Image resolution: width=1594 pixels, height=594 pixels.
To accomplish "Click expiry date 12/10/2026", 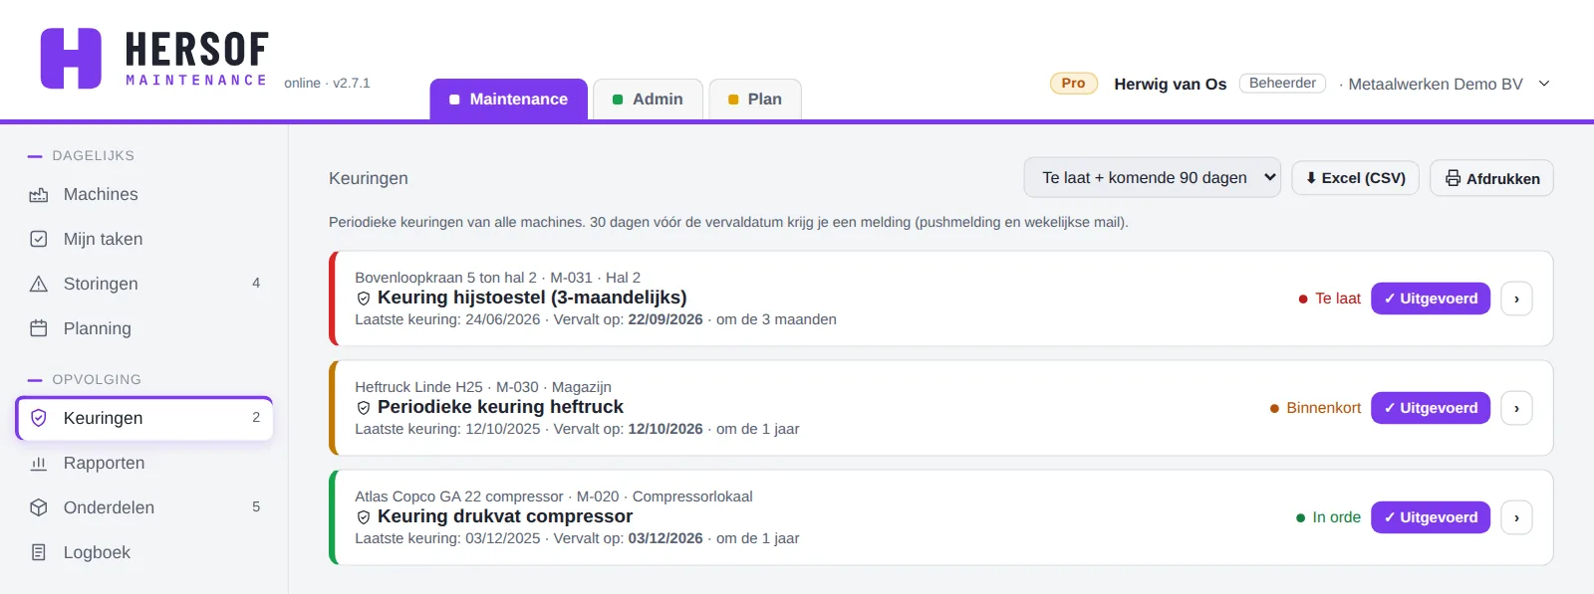I will coord(665,429).
